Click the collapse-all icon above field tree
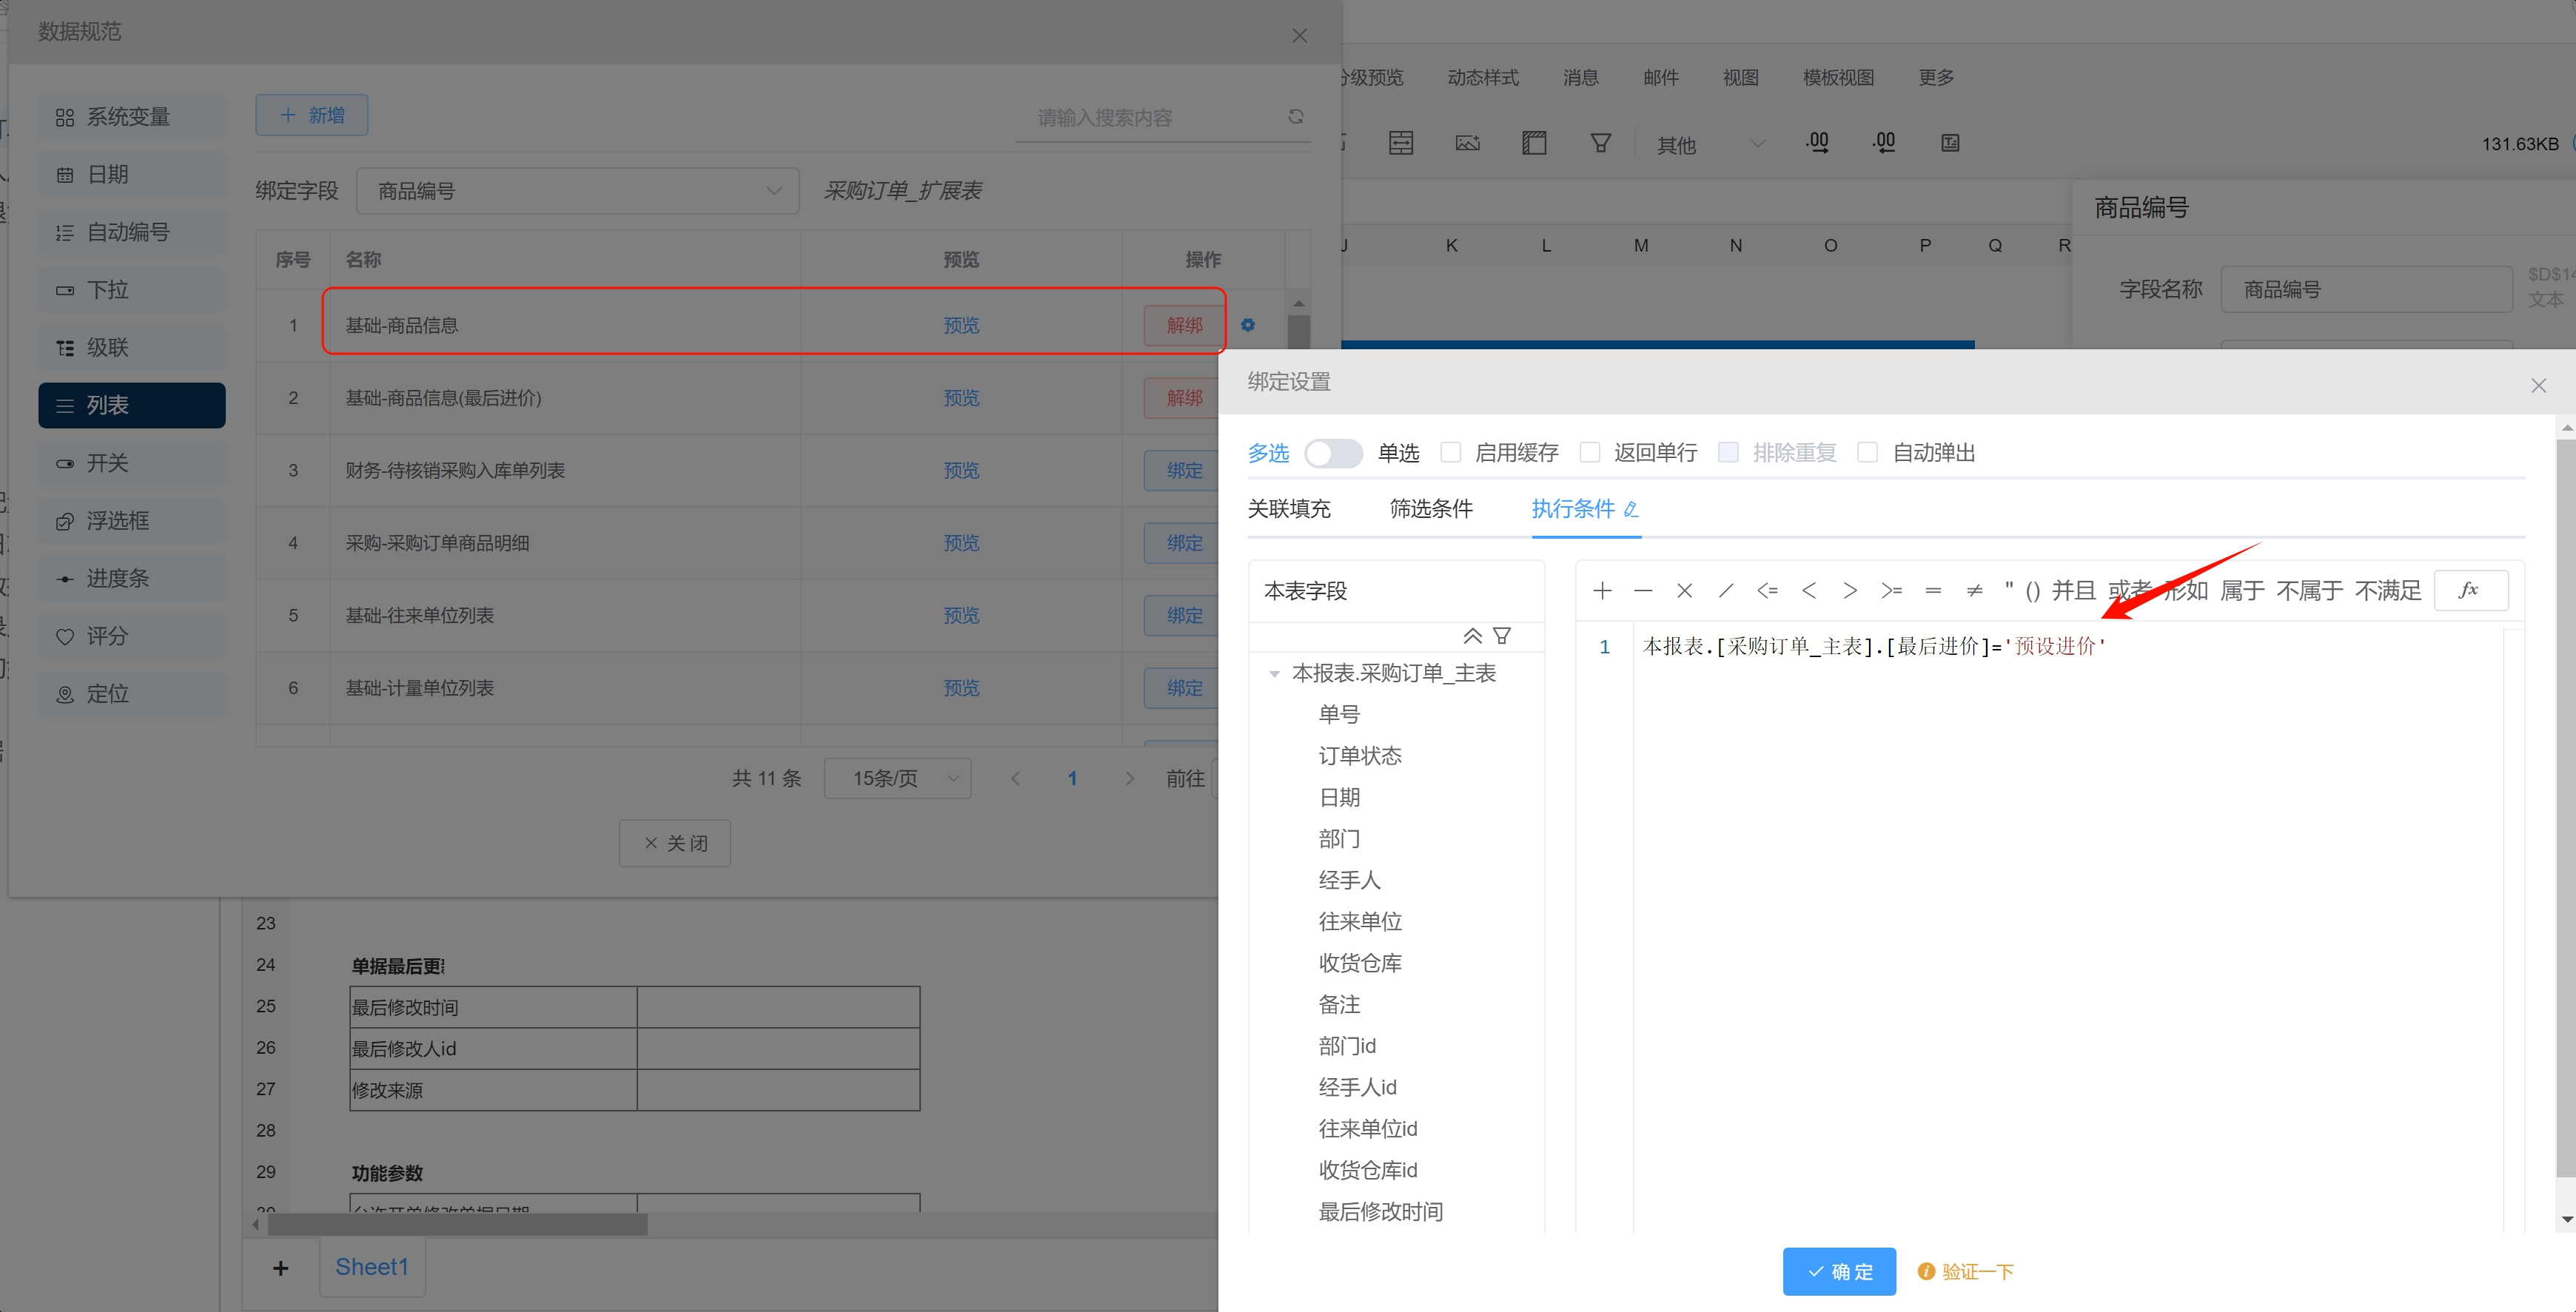 coord(1472,636)
